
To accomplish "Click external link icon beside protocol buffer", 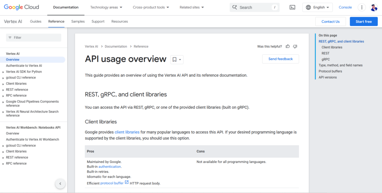I will click(127, 182).
